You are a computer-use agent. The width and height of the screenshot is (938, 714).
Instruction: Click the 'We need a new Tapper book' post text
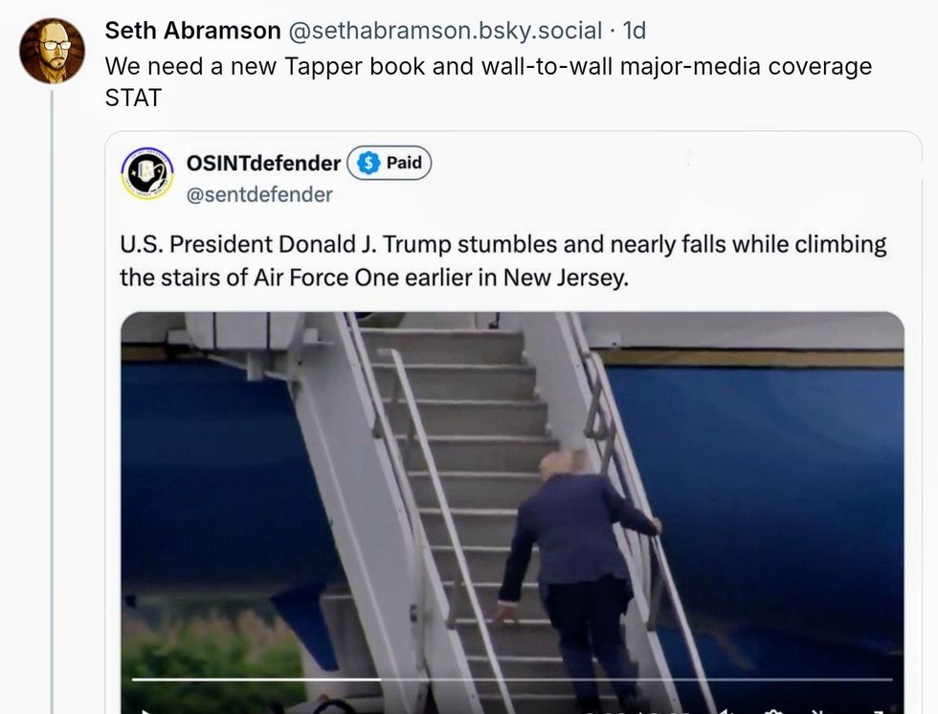point(488,81)
